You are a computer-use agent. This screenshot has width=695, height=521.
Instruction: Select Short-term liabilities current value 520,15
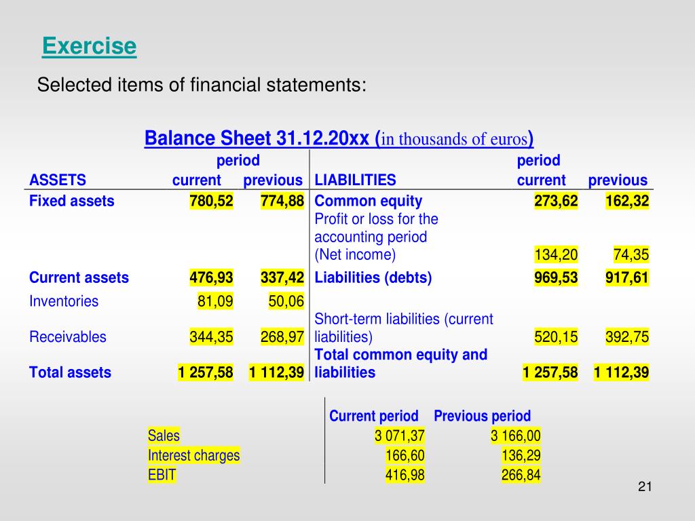[x=556, y=336]
